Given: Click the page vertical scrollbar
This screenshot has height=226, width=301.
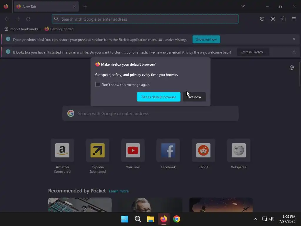Looking at the screenshot, I should click(x=300, y=74).
